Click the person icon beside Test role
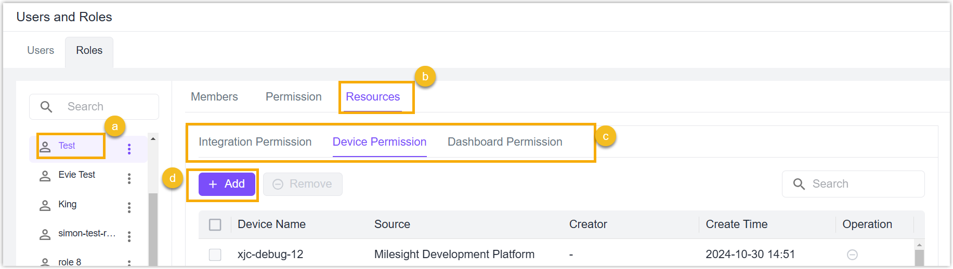 coord(45,147)
